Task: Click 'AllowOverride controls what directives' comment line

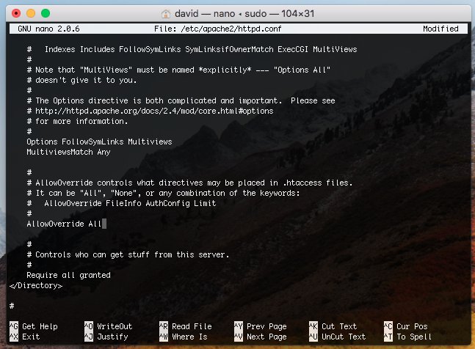Action: coord(189,183)
